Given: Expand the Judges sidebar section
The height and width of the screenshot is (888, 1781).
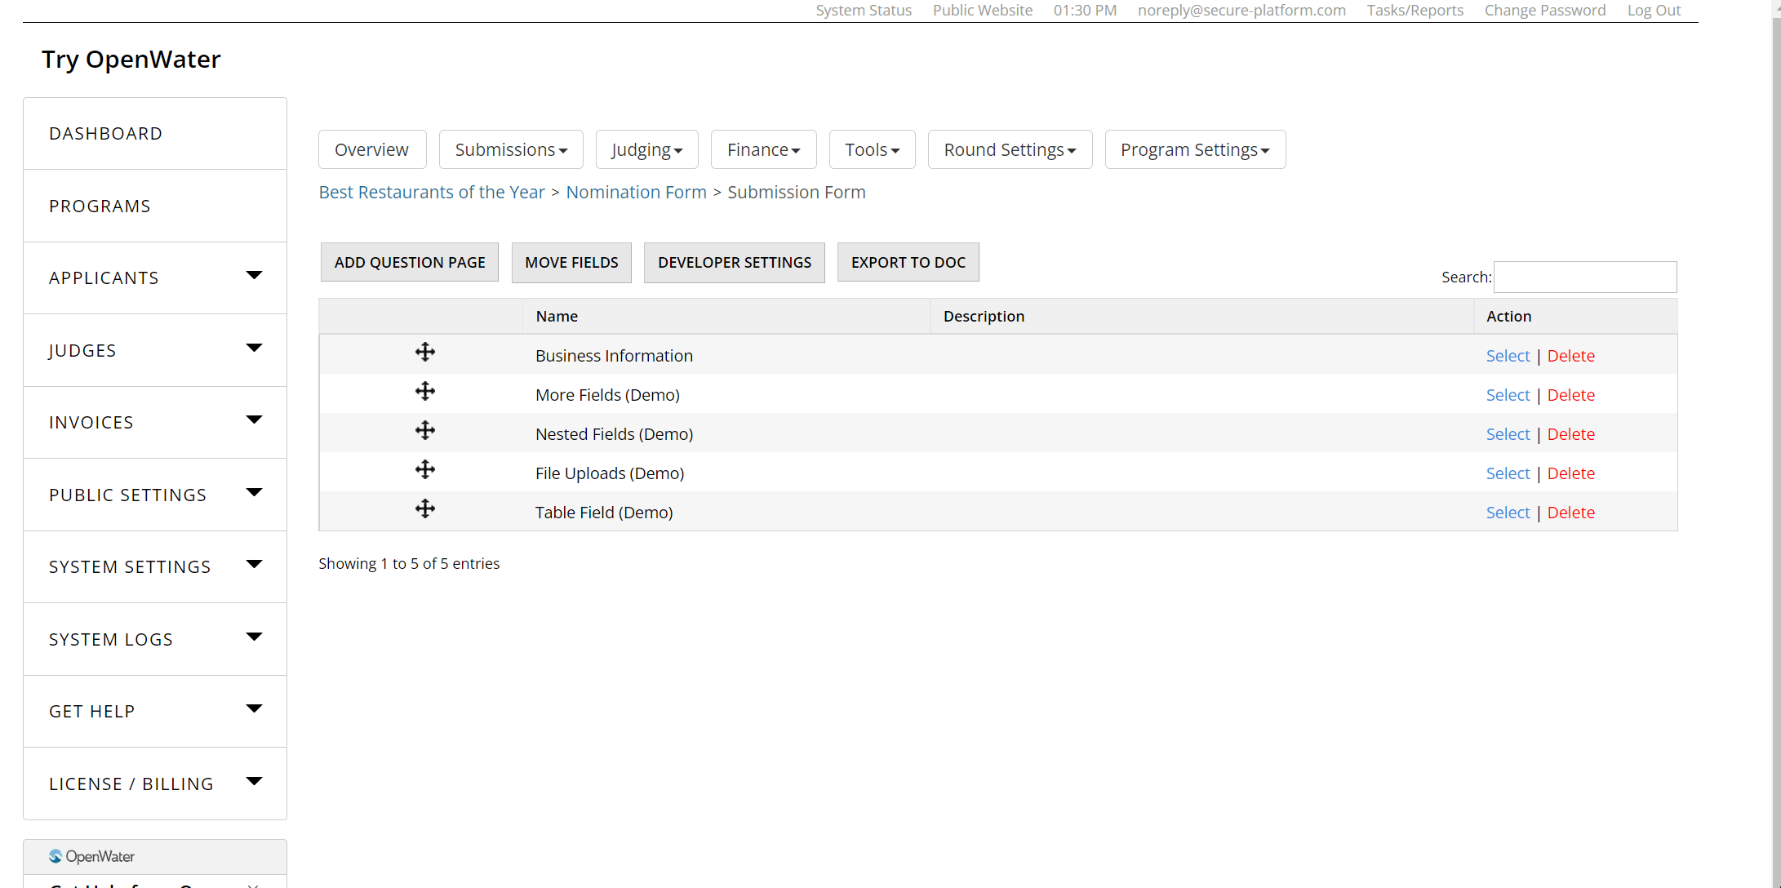Looking at the screenshot, I should pos(254,349).
